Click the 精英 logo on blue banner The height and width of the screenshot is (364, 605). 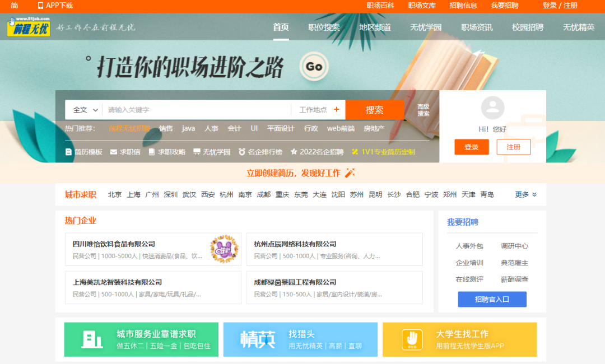tap(258, 339)
